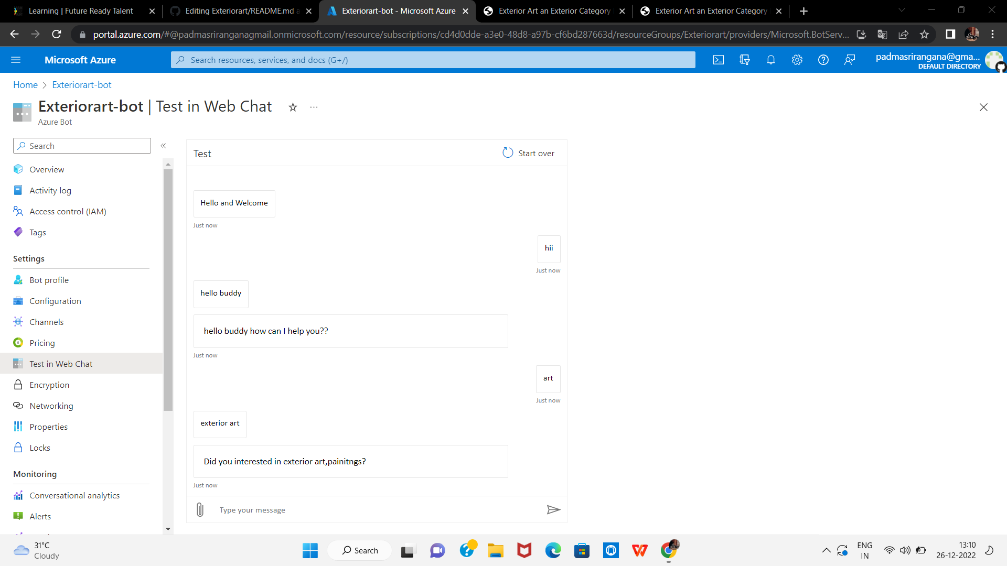
Task: Open the feedback icon in header
Action: tap(850, 60)
